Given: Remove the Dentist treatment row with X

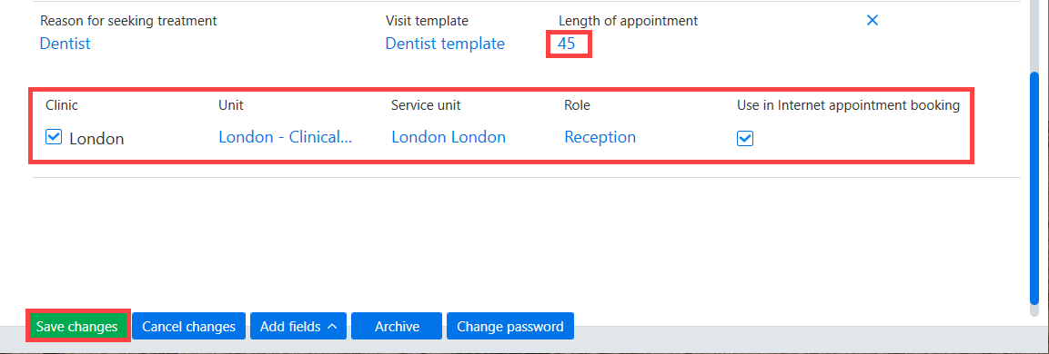Looking at the screenshot, I should point(872,21).
